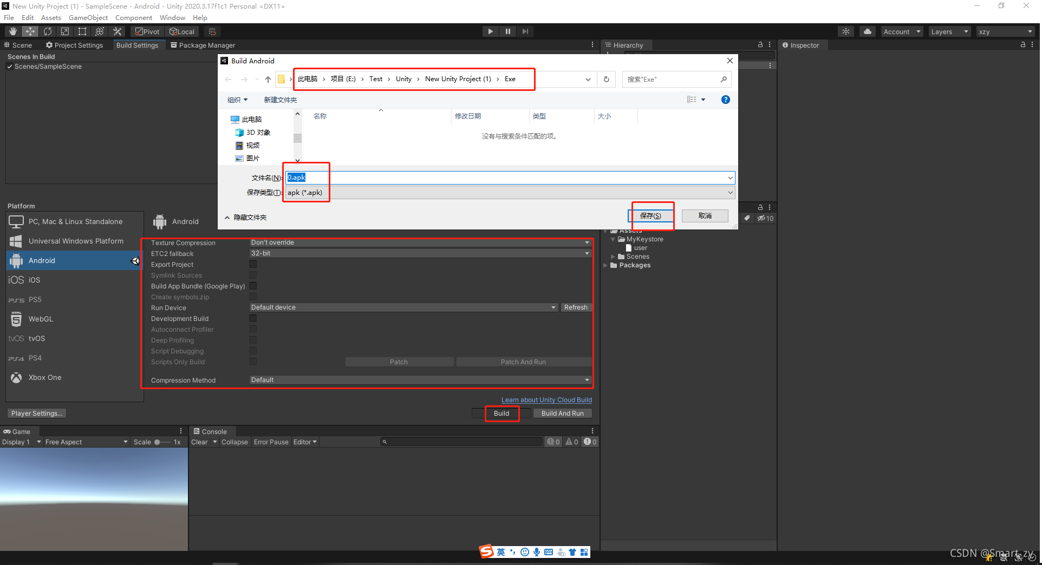Step one frame forward

pos(525,31)
